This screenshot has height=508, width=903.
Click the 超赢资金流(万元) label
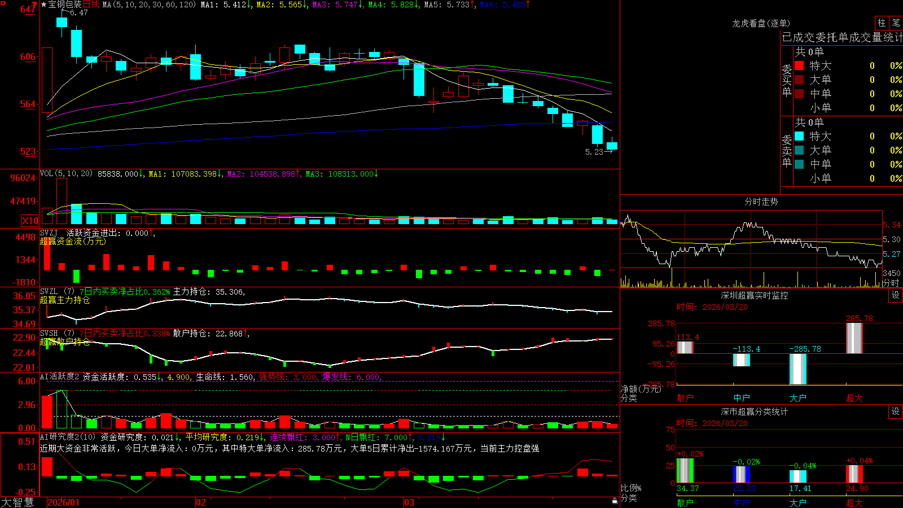(x=72, y=241)
